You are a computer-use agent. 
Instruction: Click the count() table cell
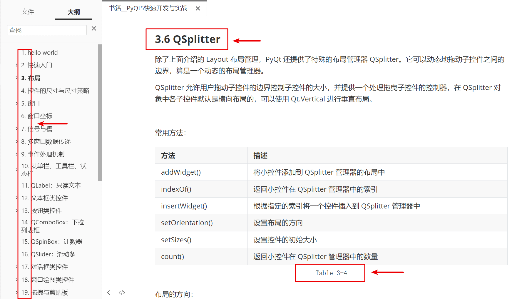[201, 257]
